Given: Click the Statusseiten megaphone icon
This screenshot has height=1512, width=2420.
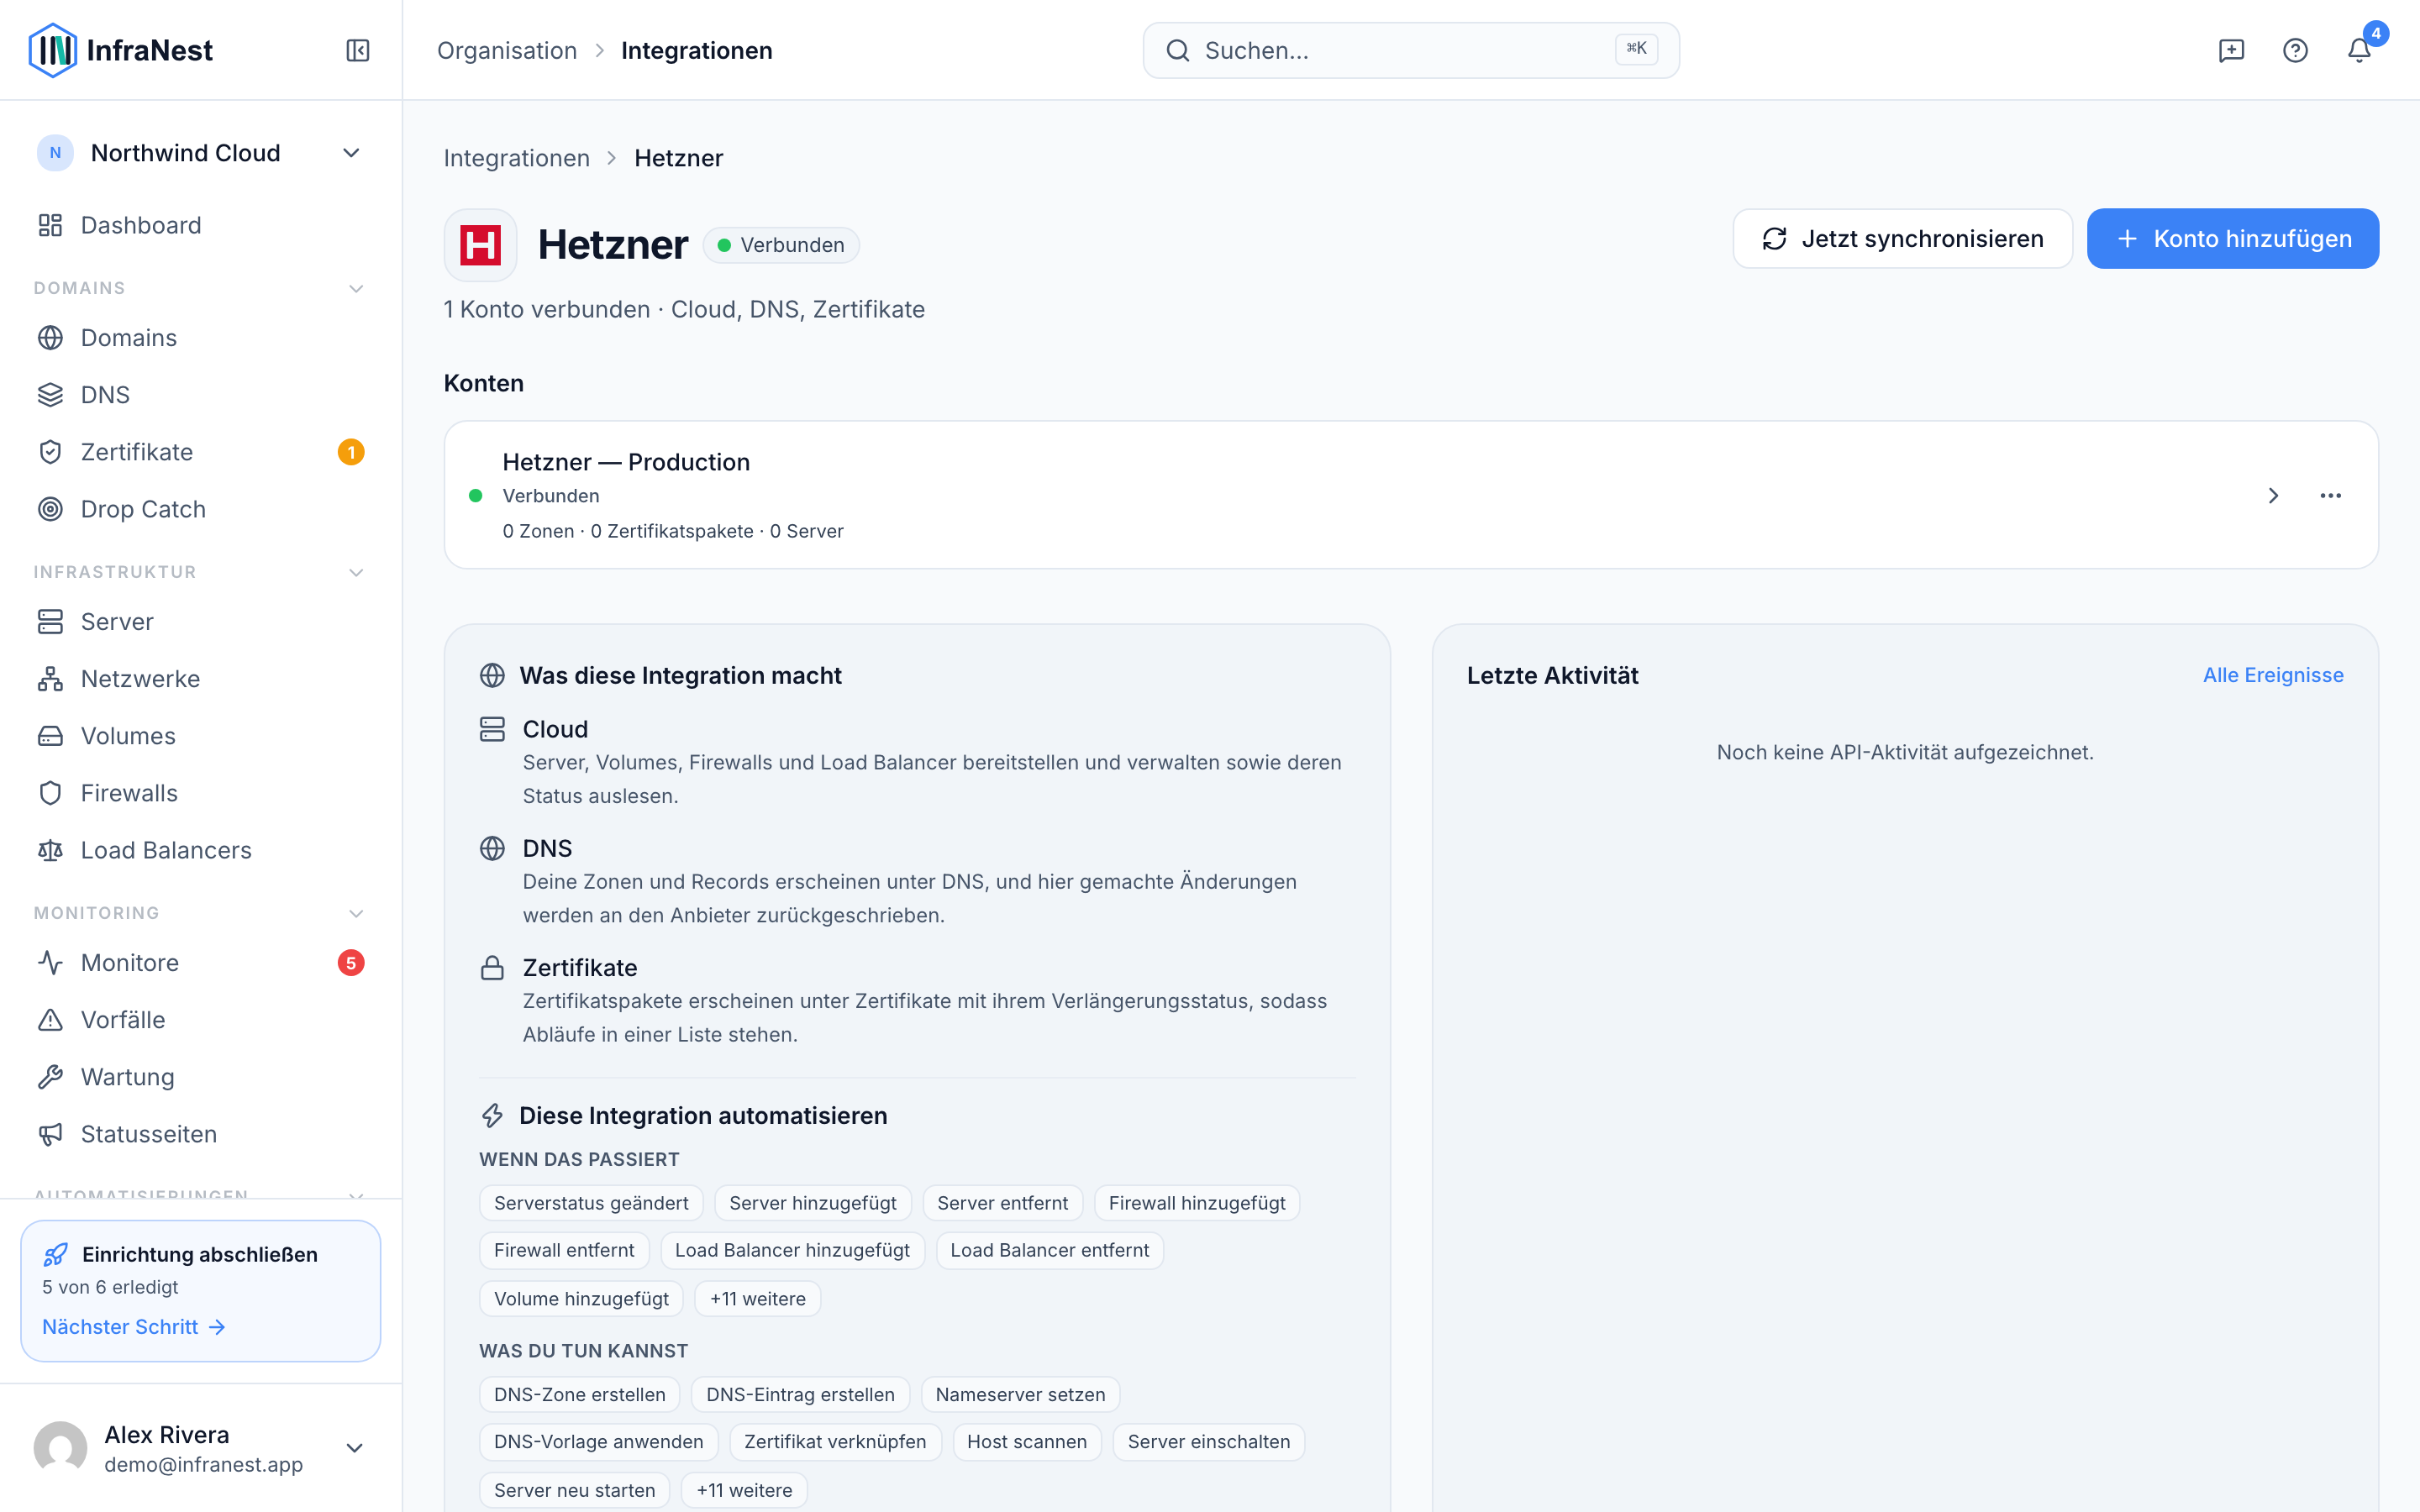Looking at the screenshot, I should pyautogui.click(x=50, y=1134).
